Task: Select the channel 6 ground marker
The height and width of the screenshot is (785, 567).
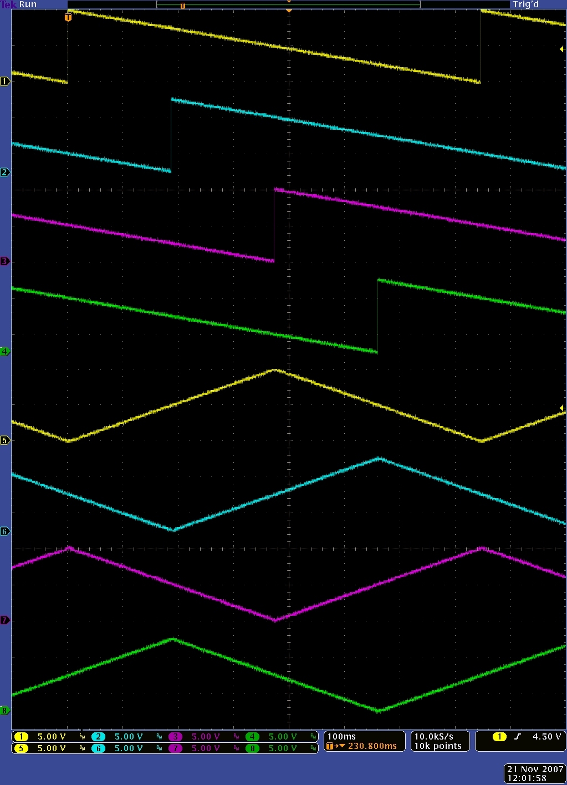Action: click(5, 531)
